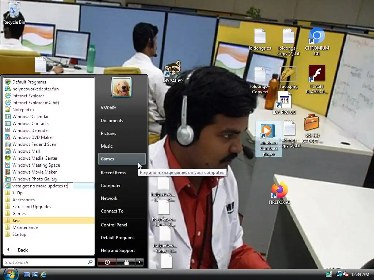
Task: Open Games in Start menu right pane
Action: (x=122, y=159)
